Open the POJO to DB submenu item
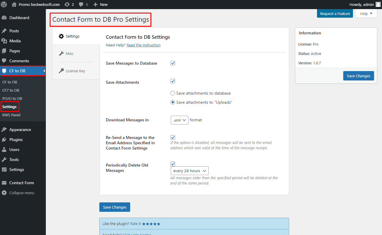Viewport: 382px width, 235px height. point(12,98)
